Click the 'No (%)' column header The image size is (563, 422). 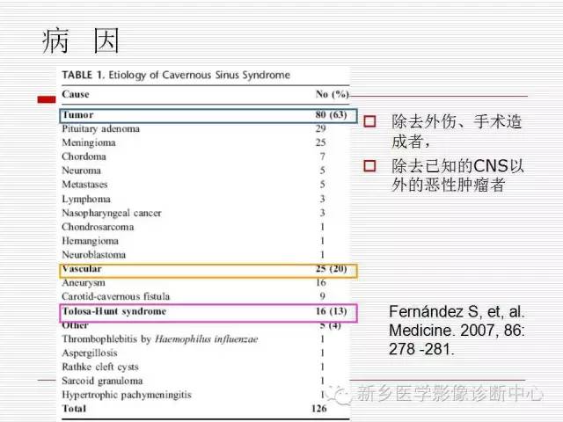point(333,94)
